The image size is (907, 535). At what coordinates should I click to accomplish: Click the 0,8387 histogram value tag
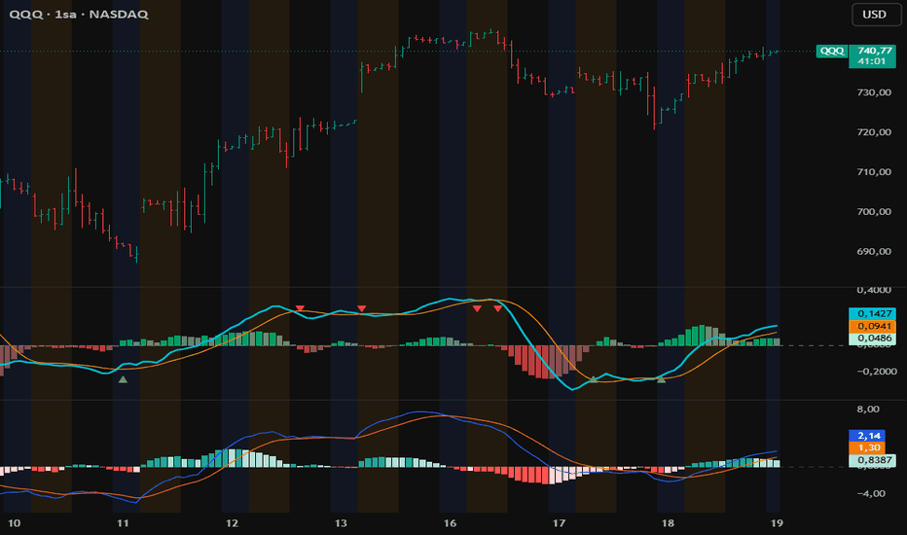pyautogui.click(x=872, y=460)
